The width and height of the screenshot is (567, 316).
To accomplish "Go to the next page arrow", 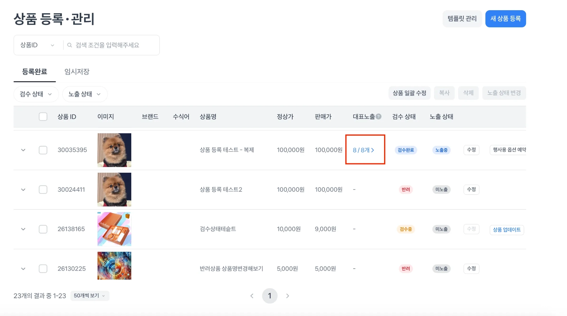I will pyautogui.click(x=287, y=296).
